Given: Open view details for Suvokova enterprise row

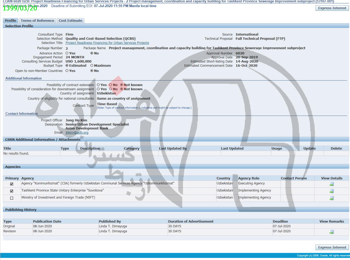Looking at the screenshot, I should (x=332, y=191).
